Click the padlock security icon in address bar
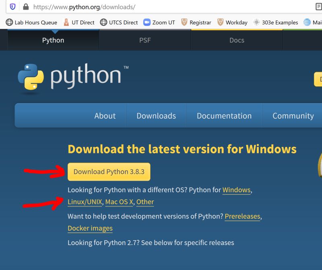Screen dimensions: 322x270 click(x=25, y=6)
